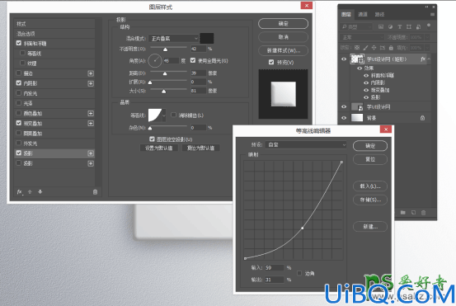Click the fx icon at styles list bottom
Viewport: 456px width, 306px height.
20,192
